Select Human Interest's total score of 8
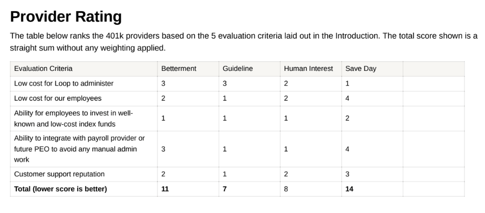 (x=286, y=189)
